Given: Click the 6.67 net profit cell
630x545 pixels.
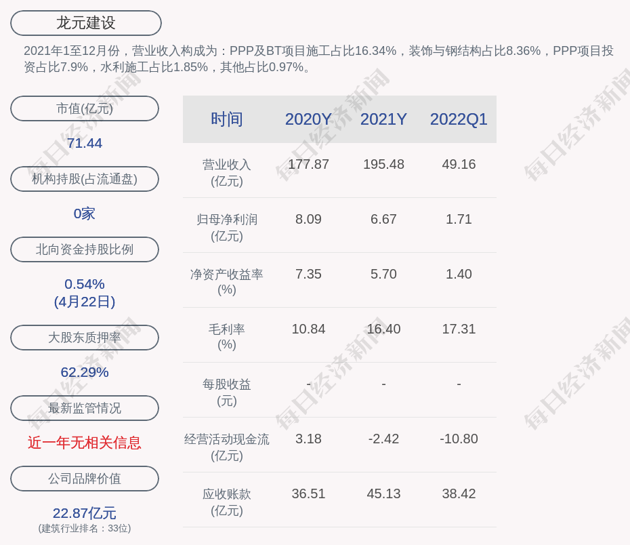Looking at the screenshot, I should click(383, 220).
